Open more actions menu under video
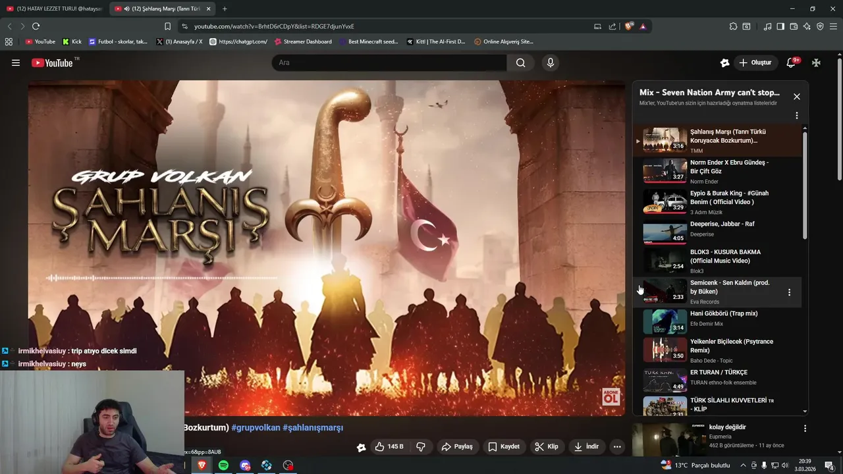This screenshot has height=474, width=843. (x=617, y=446)
